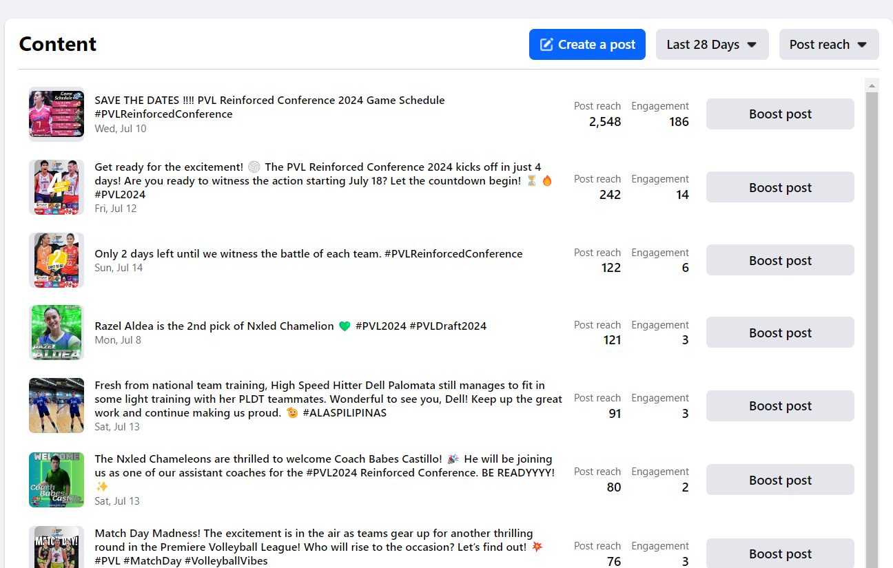Image resolution: width=893 pixels, height=568 pixels.
Task: Open the Last 28 Days dropdown
Action: click(x=712, y=45)
